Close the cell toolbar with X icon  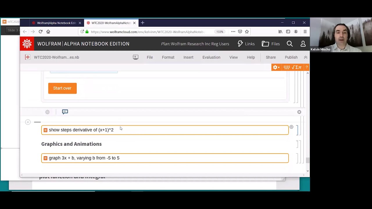(299, 112)
